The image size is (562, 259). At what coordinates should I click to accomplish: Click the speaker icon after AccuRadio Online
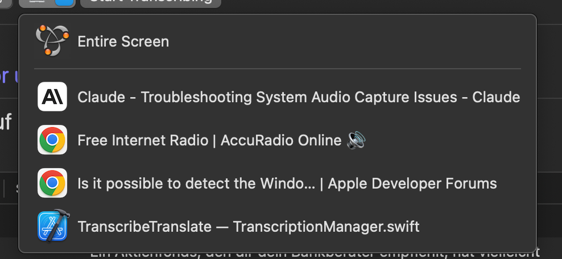coord(356,140)
